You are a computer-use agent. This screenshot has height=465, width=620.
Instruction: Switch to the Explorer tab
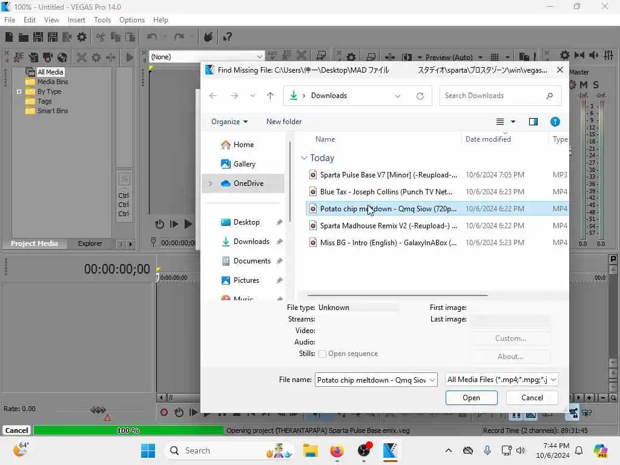pyautogui.click(x=90, y=243)
